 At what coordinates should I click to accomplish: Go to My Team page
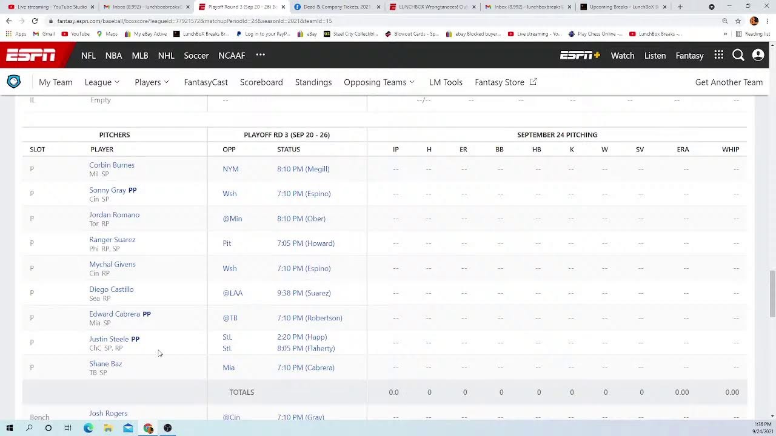(55, 82)
